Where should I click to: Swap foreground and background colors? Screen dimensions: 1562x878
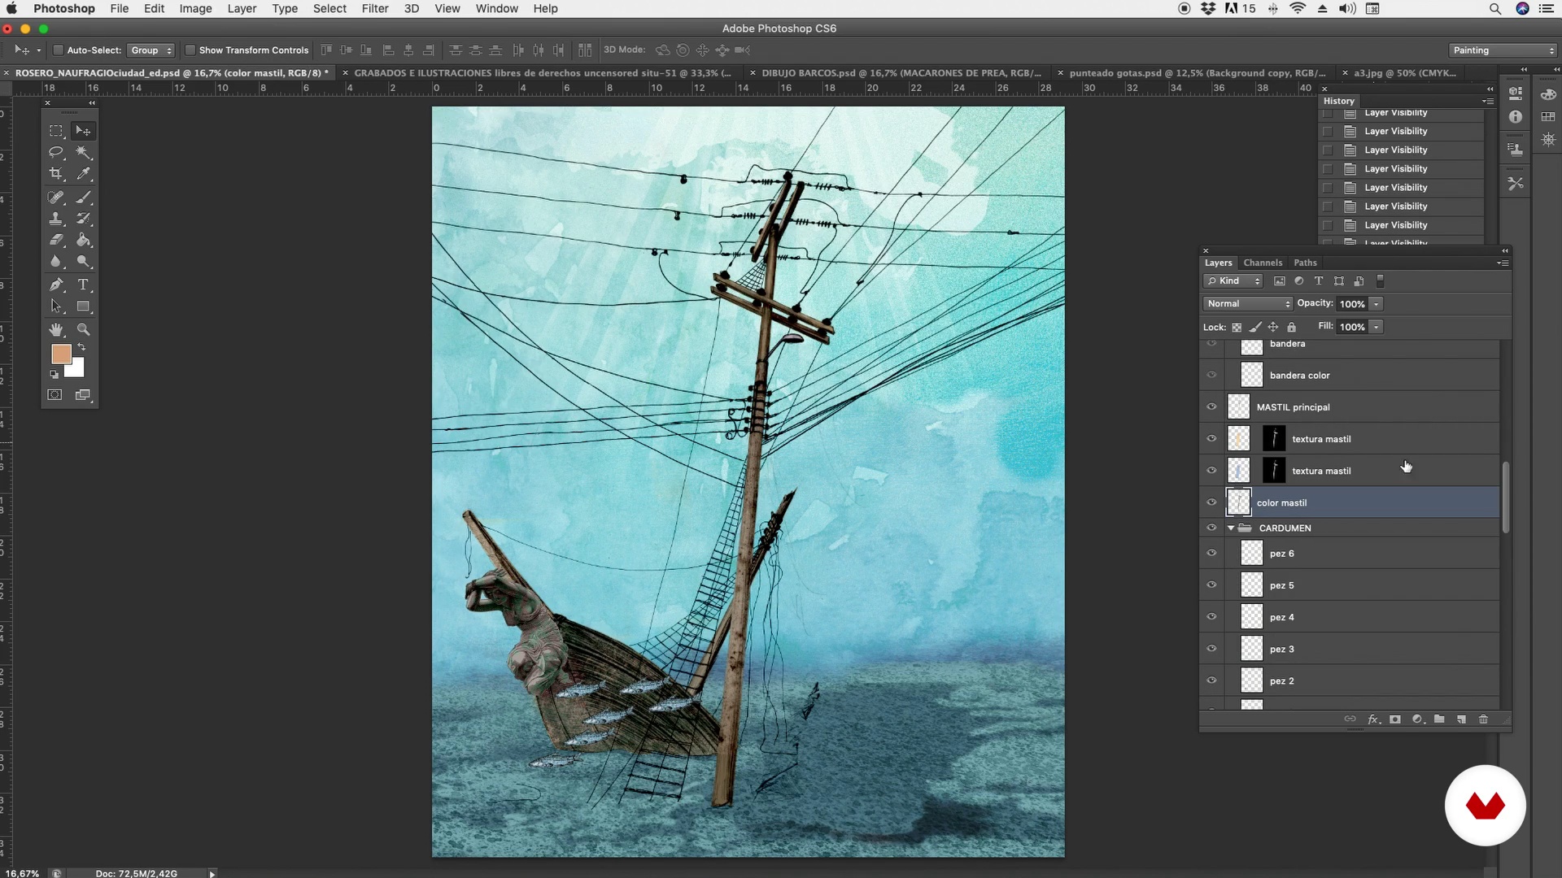81,347
